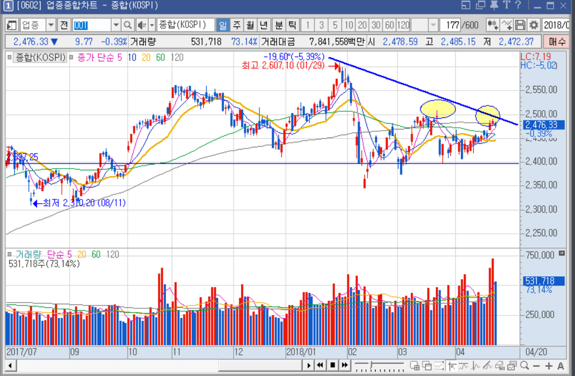
Task: Expand the dropdown arrow next to speaker icon
Action: pyautogui.click(x=152, y=25)
